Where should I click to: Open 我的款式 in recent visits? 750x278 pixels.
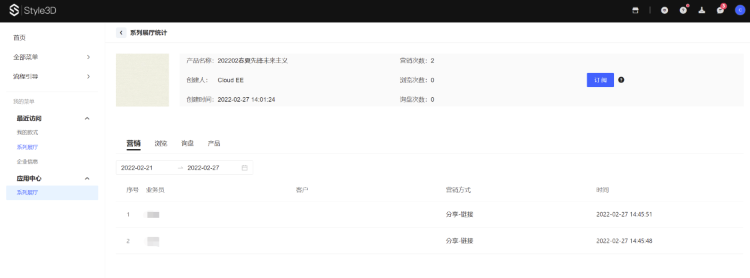coord(27,132)
